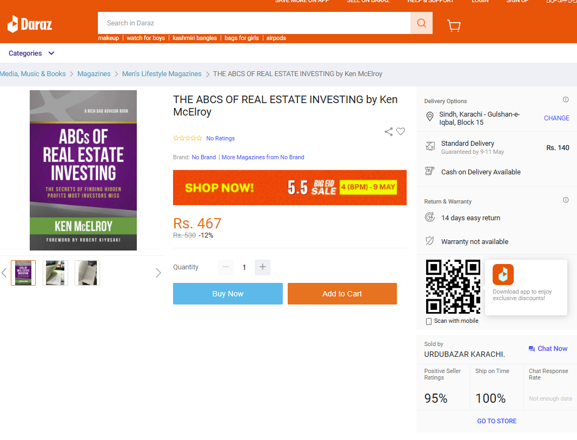This screenshot has height=440, width=577.
Task: Click the Rs. 140 delivery fee
Action: [558, 147]
